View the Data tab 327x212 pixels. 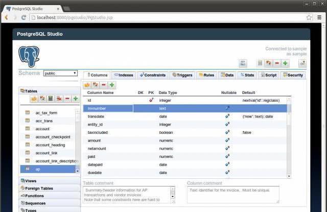[227, 75]
